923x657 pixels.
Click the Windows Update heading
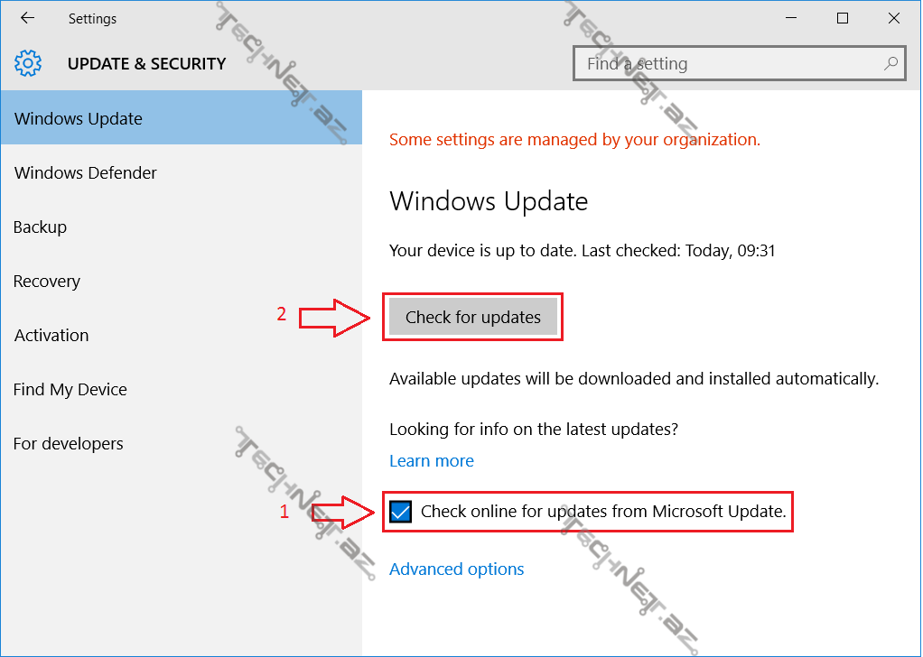tap(489, 201)
